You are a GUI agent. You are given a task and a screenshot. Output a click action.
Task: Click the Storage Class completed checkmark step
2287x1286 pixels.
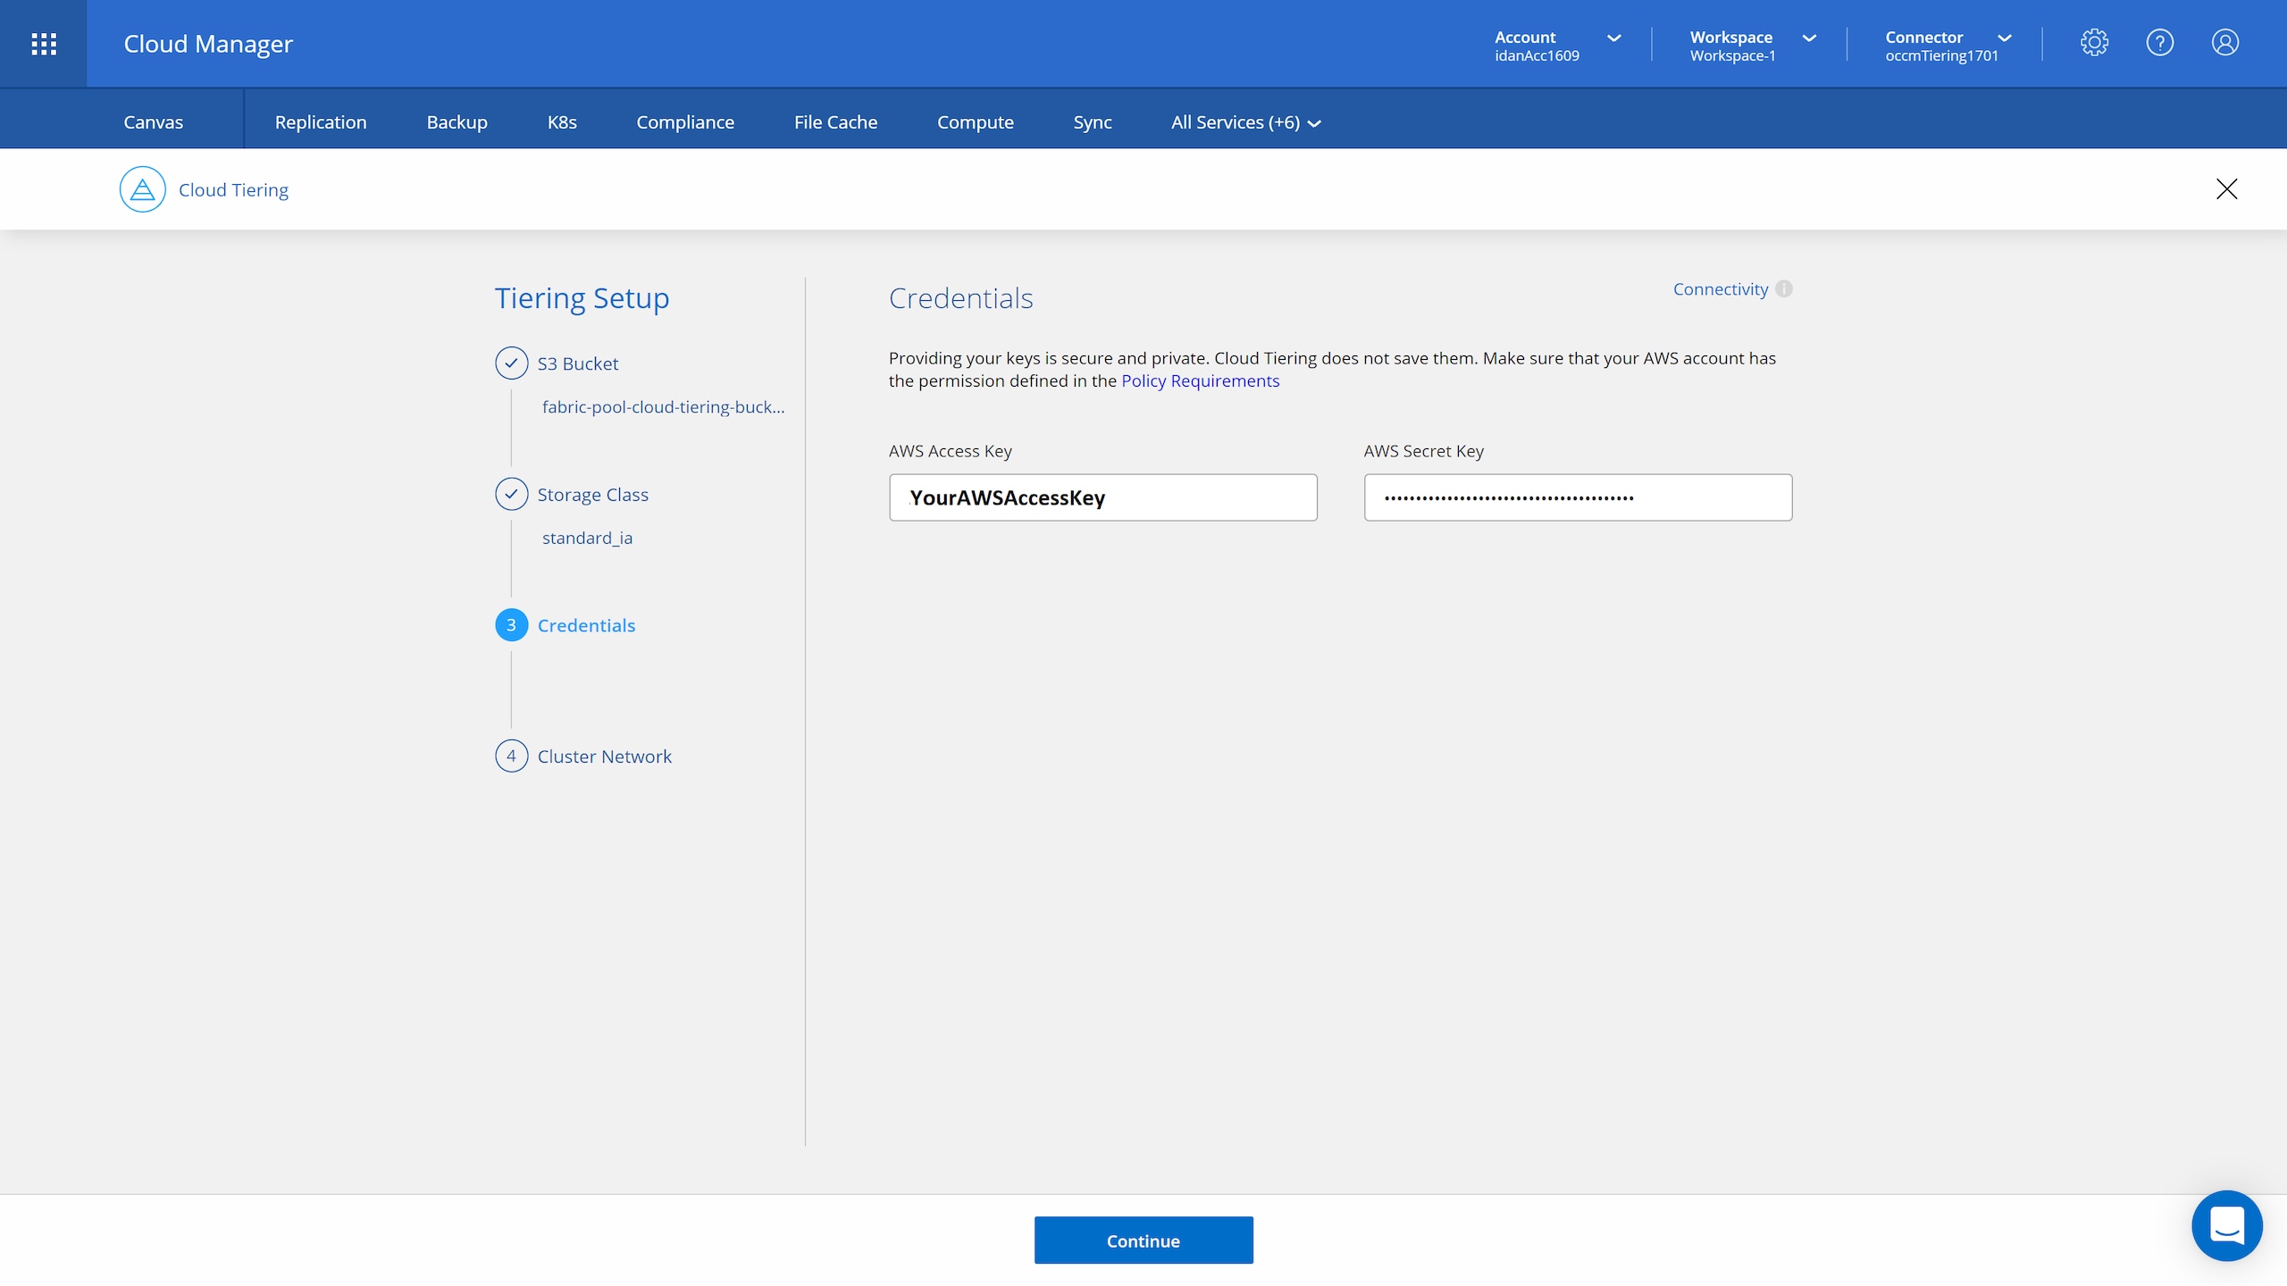[512, 494]
